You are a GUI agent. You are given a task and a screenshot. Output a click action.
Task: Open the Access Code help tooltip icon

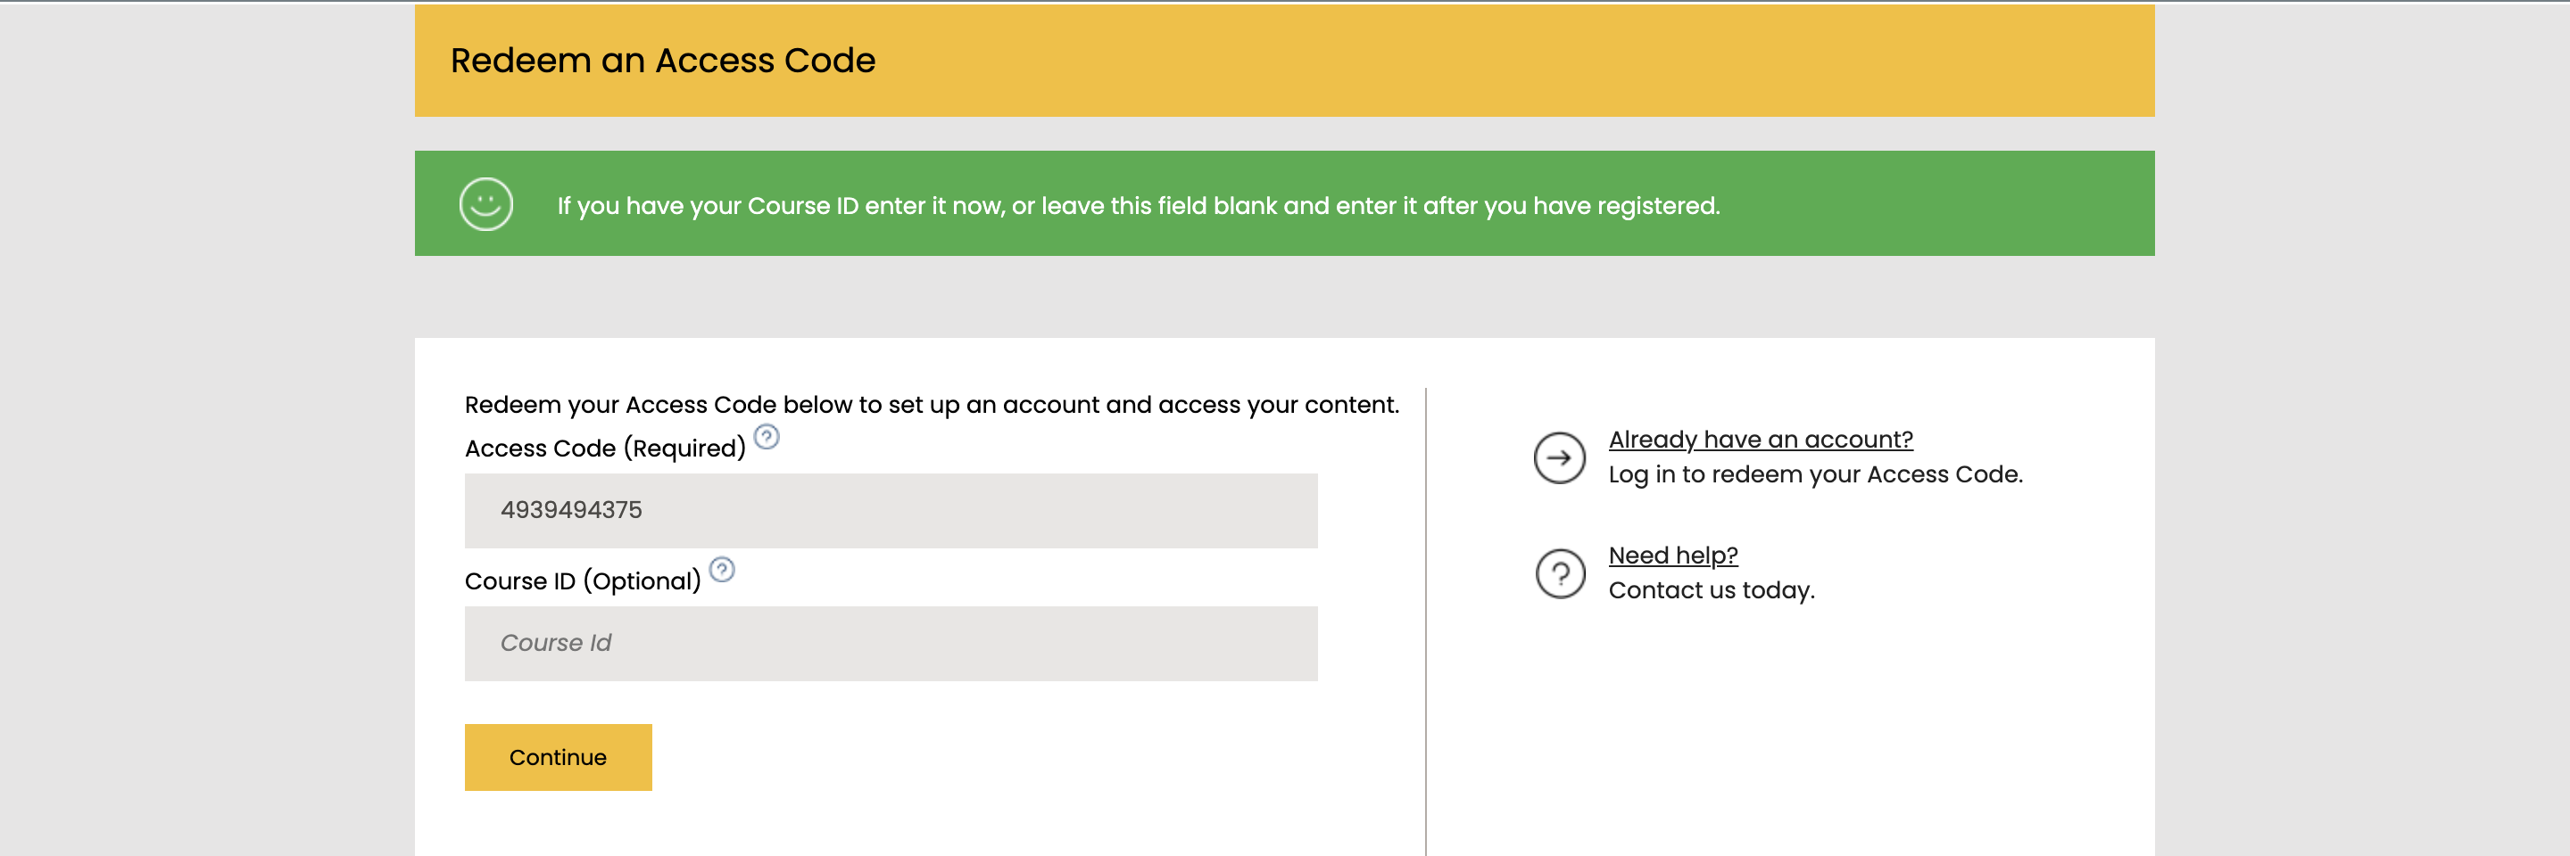point(767,436)
